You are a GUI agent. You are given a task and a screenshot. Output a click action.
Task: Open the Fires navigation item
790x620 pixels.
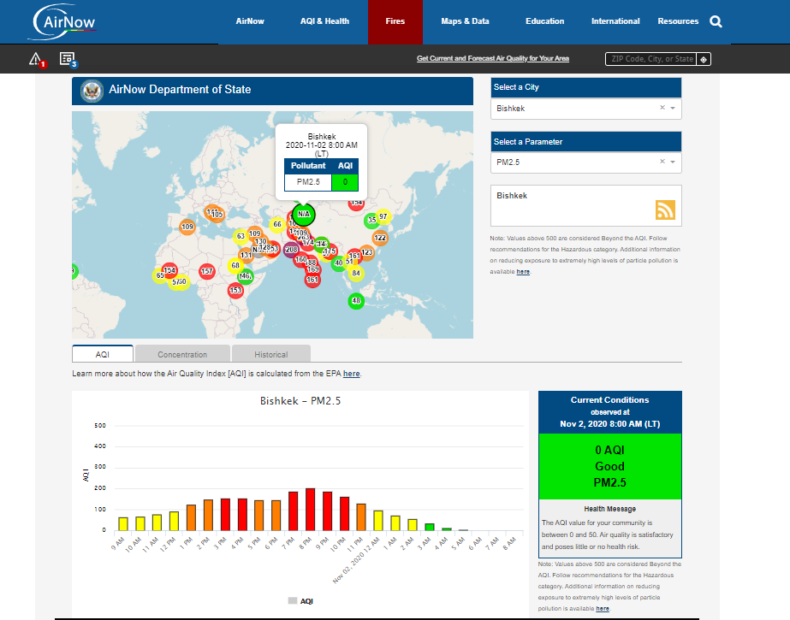(395, 21)
